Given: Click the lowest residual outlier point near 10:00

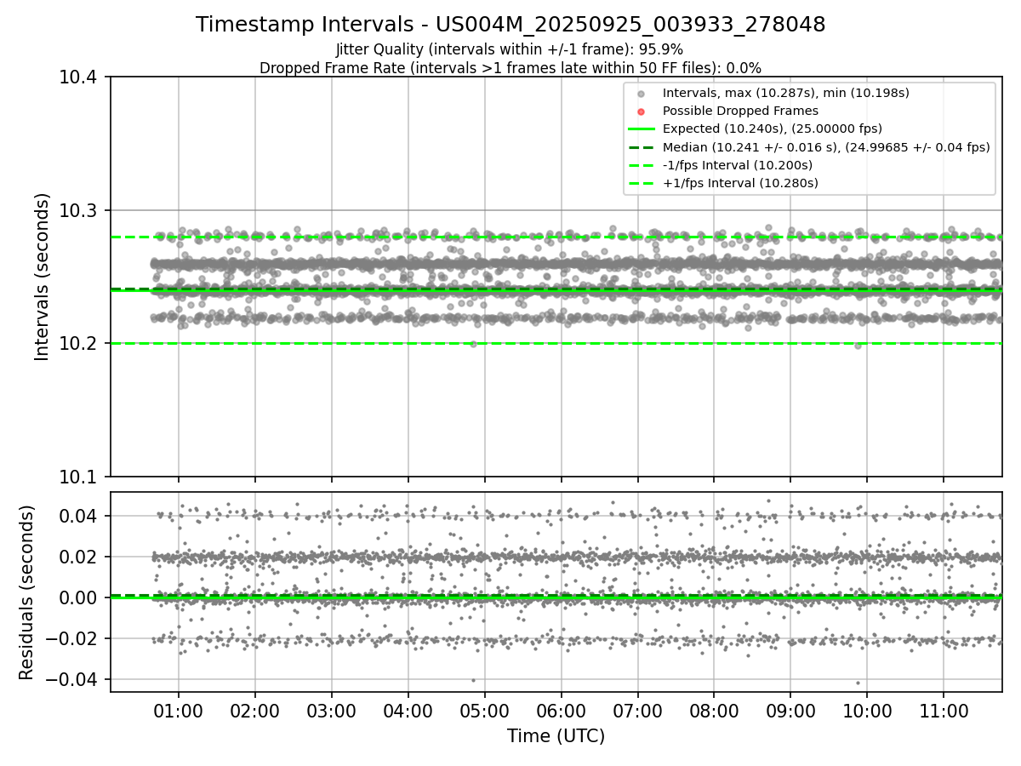Looking at the screenshot, I should 858,683.
